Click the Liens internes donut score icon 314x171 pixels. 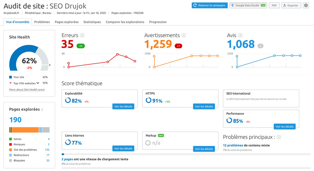tap(68, 142)
